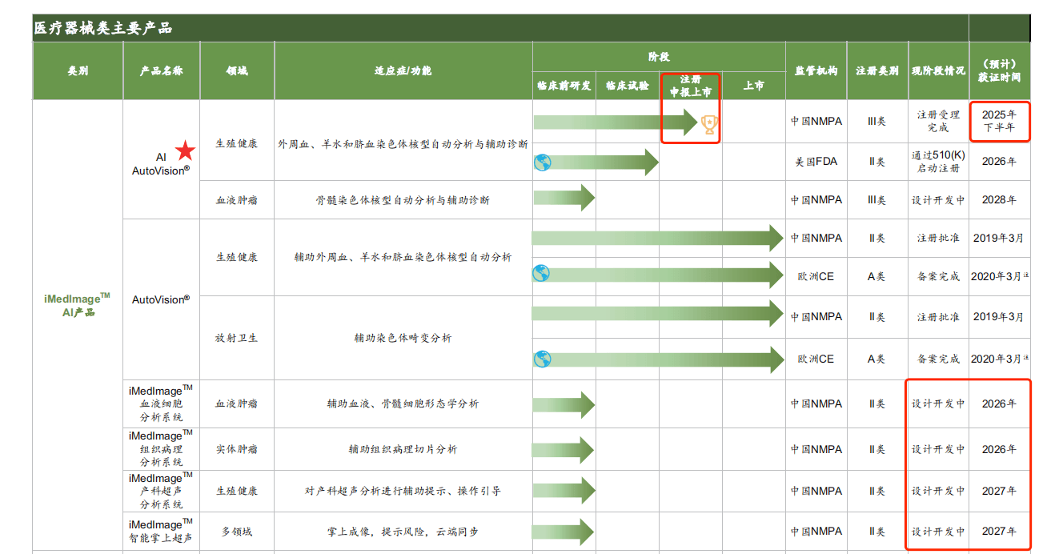The image size is (1063, 554).
Task: Click the 2028年 date cell
Action: 1000,200
